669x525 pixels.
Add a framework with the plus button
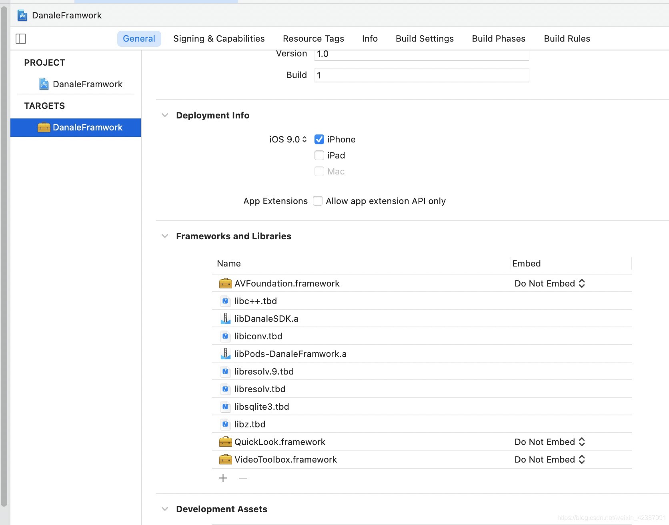pos(223,478)
